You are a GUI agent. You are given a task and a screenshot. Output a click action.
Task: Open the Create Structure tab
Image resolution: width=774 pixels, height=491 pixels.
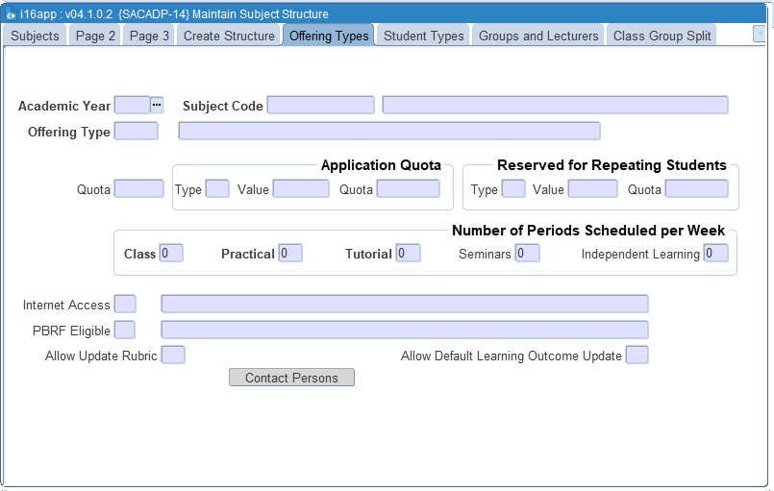pos(229,36)
